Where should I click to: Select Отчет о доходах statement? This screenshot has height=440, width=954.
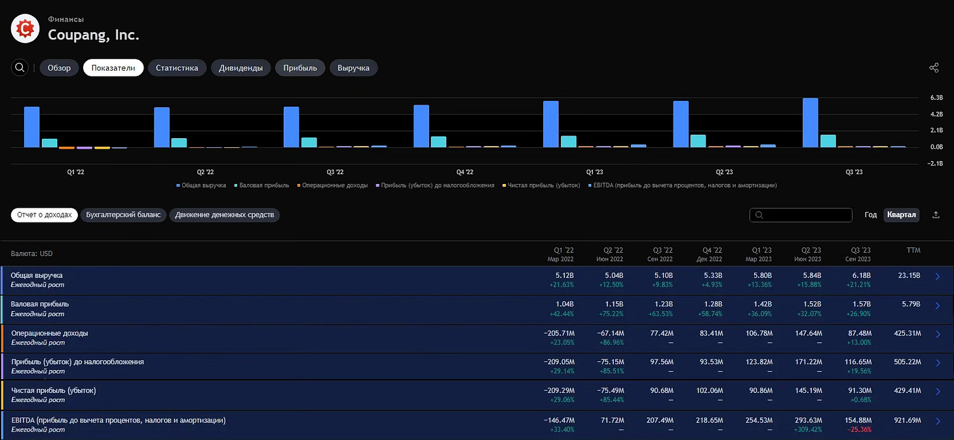(45, 215)
